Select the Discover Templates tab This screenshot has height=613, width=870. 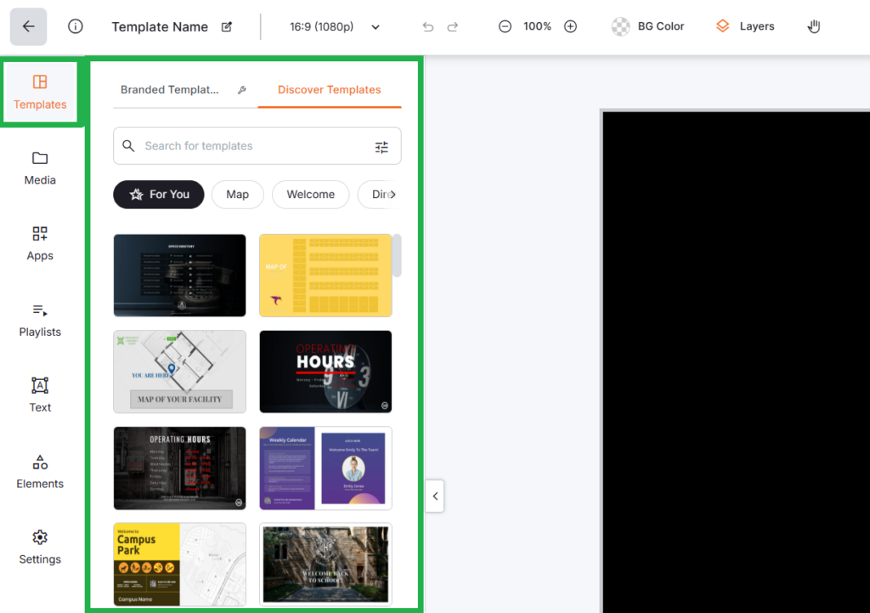click(329, 90)
